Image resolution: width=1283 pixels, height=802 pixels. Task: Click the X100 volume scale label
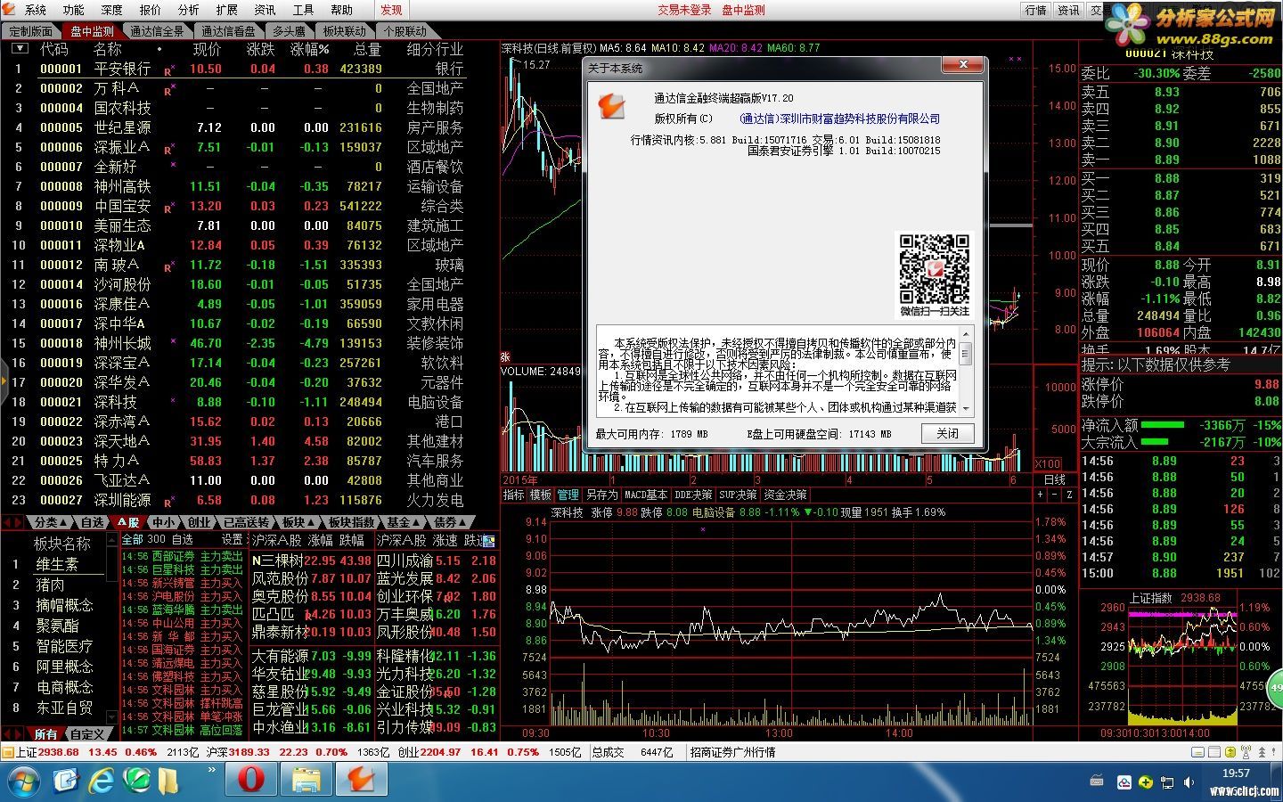pos(1048,464)
